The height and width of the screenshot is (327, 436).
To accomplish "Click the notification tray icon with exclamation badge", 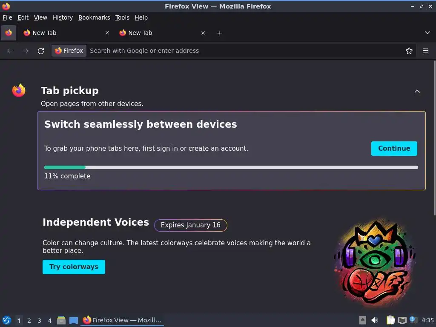I will pyautogui.click(x=413, y=320).
